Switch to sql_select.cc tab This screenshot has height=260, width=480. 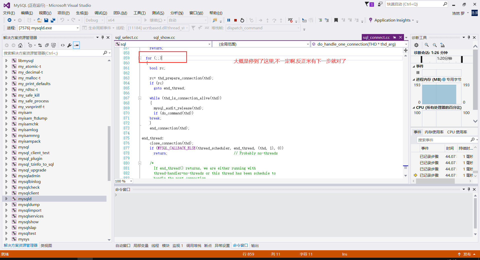126,38
